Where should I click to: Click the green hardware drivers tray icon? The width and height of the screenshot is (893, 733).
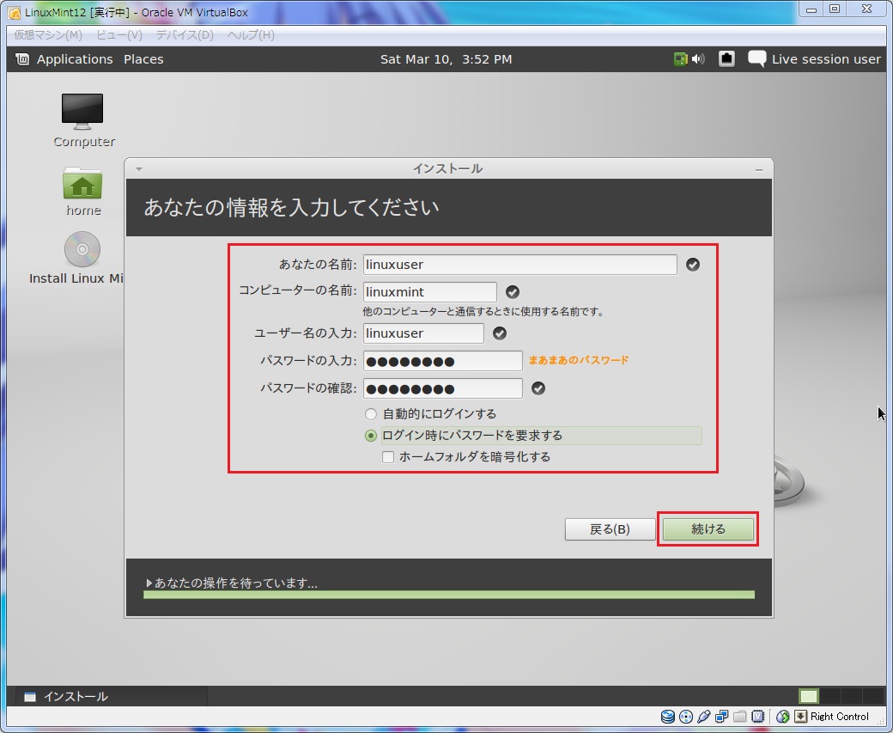[680, 58]
